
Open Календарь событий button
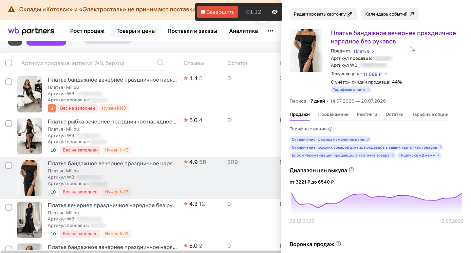390,14
